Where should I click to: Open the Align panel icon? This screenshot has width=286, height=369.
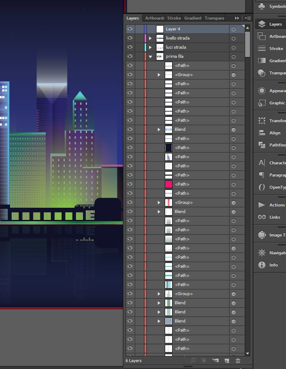(262, 133)
